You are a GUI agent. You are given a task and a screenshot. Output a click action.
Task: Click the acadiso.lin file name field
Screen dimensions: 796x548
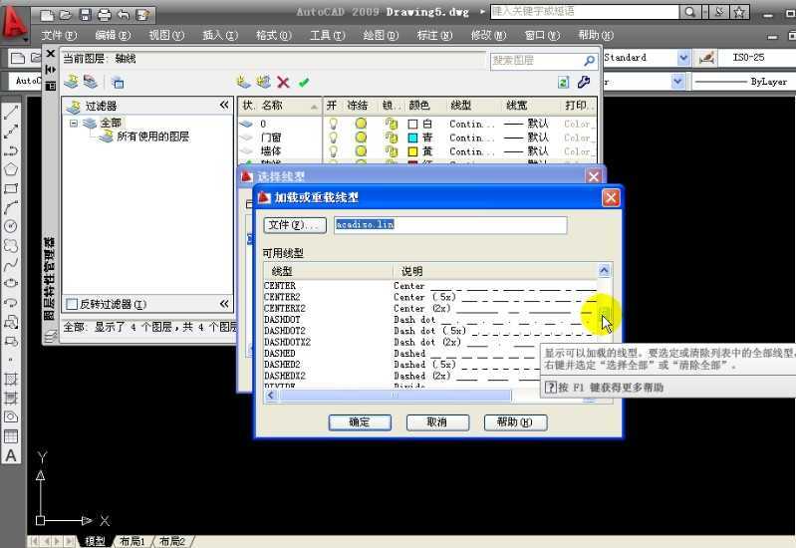[450, 225]
